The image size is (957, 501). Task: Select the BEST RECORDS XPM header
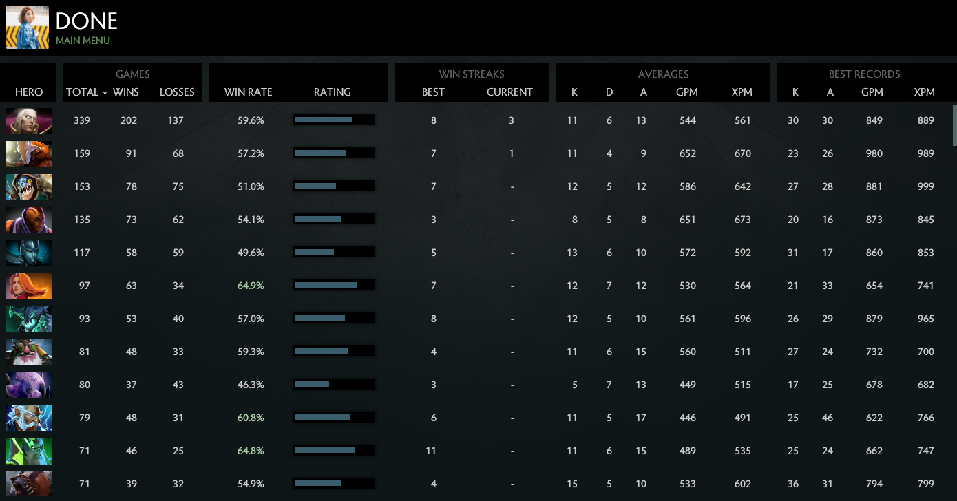925,92
